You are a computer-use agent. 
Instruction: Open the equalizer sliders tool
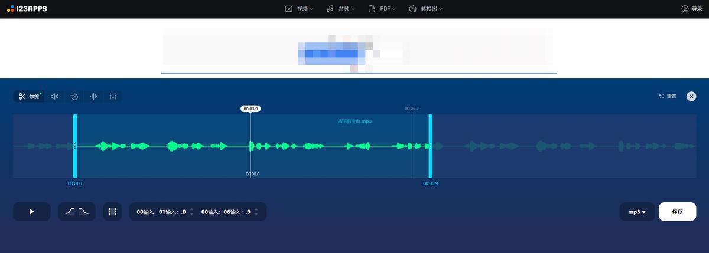(x=113, y=96)
